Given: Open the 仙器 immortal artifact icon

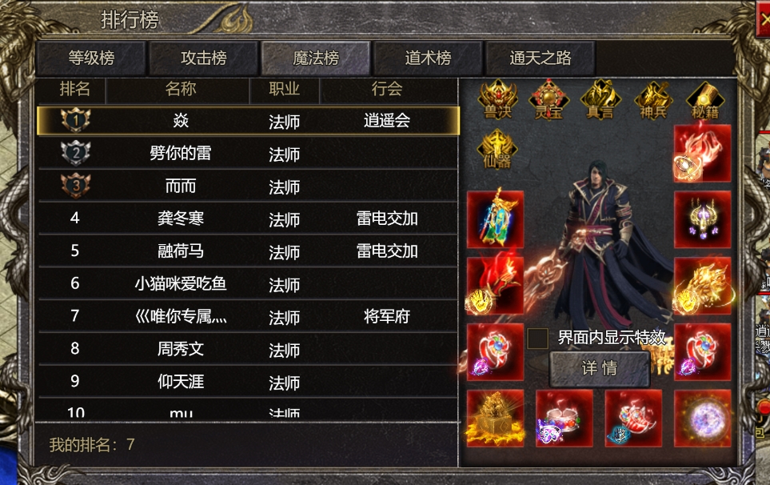Looking at the screenshot, I should (497, 150).
